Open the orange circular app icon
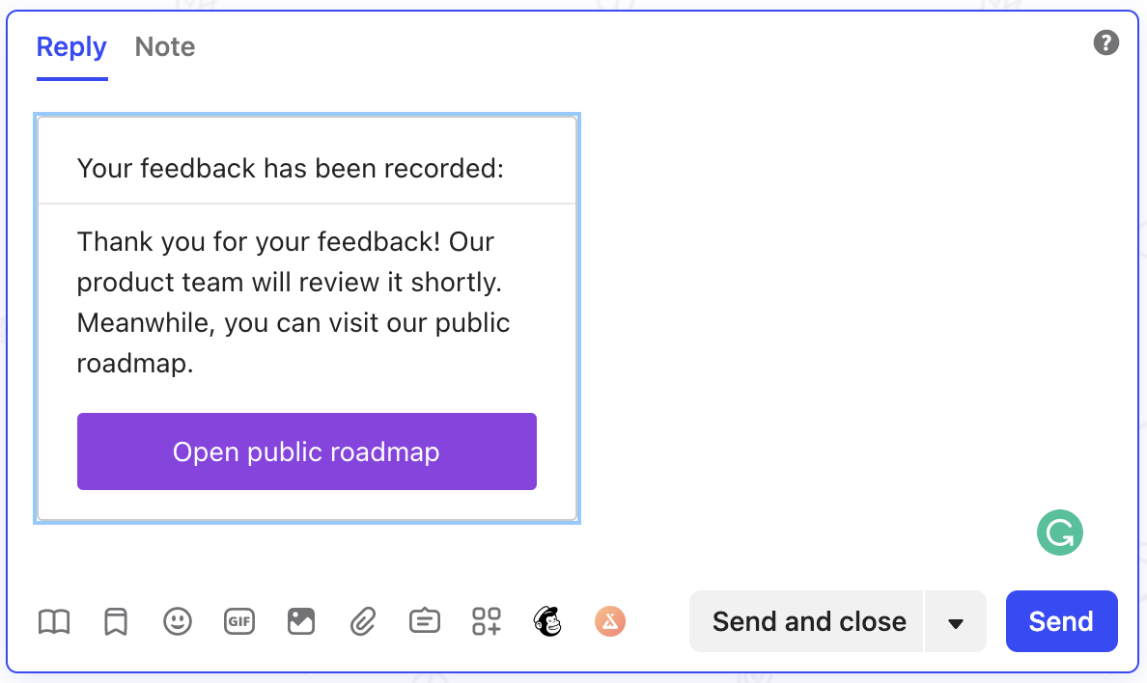This screenshot has width=1147, height=683. [x=610, y=621]
